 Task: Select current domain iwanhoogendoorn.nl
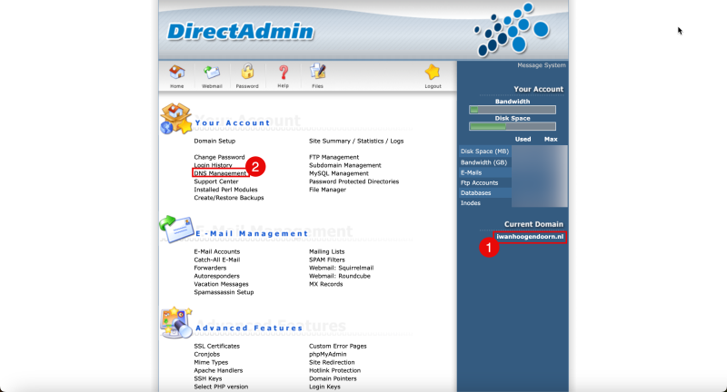tap(530, 237)
